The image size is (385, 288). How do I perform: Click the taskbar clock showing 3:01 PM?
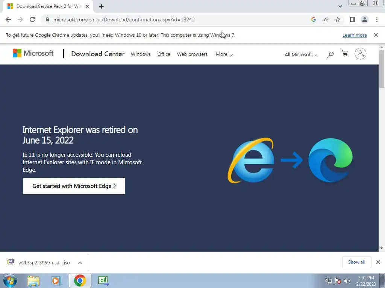pyautogui.click(x=366, y=281)
